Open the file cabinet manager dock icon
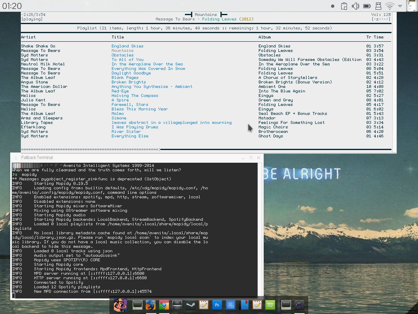This screenshot has height=314, width=418. [x=177, y=305]
